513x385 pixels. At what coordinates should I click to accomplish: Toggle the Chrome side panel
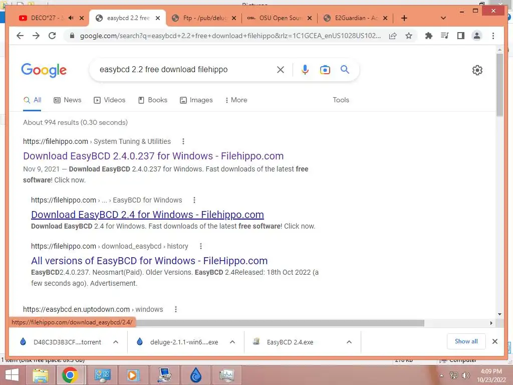(x=461, y=36)
